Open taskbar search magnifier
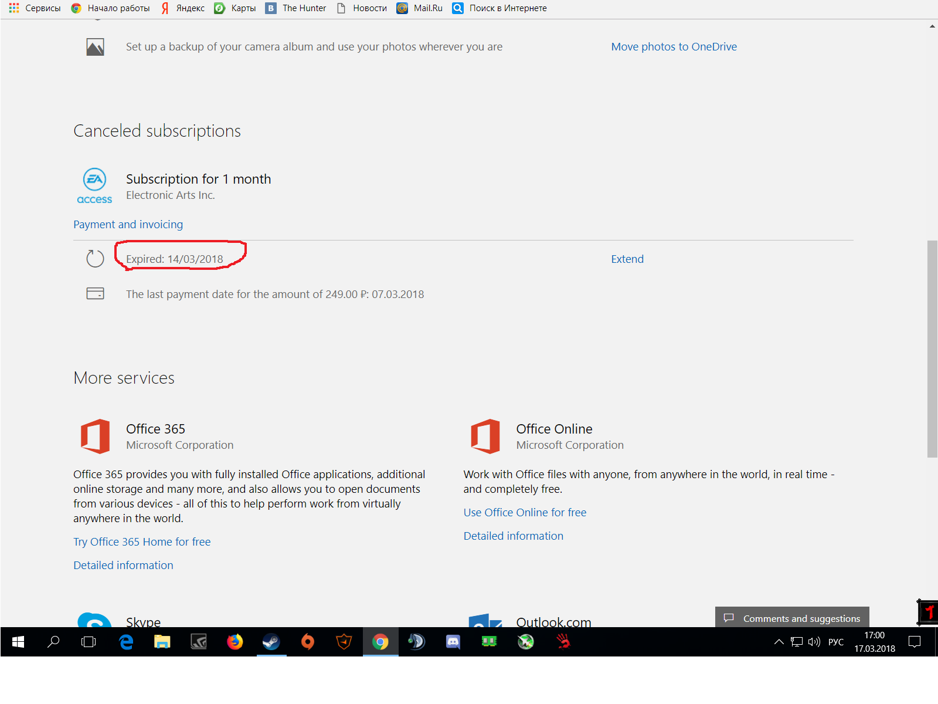938x704 pixels. coord(53,642)
